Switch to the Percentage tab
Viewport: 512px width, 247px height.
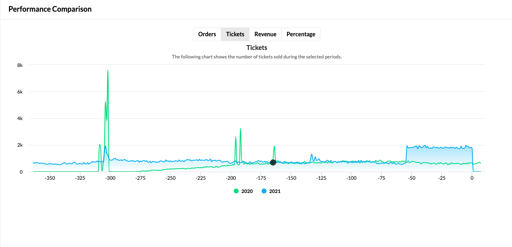click(301, 34)
